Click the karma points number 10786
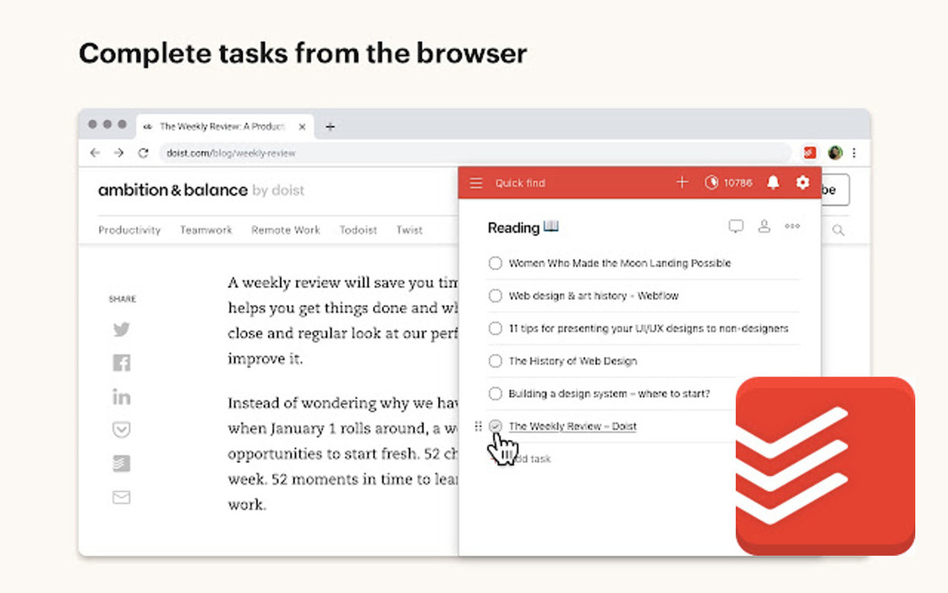This screenshot has height=593, width=948. pos(738,183)
